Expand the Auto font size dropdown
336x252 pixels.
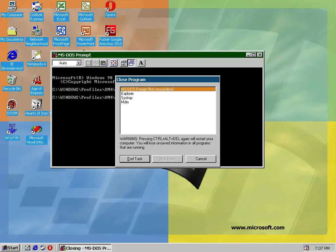(x=79, y=63)
